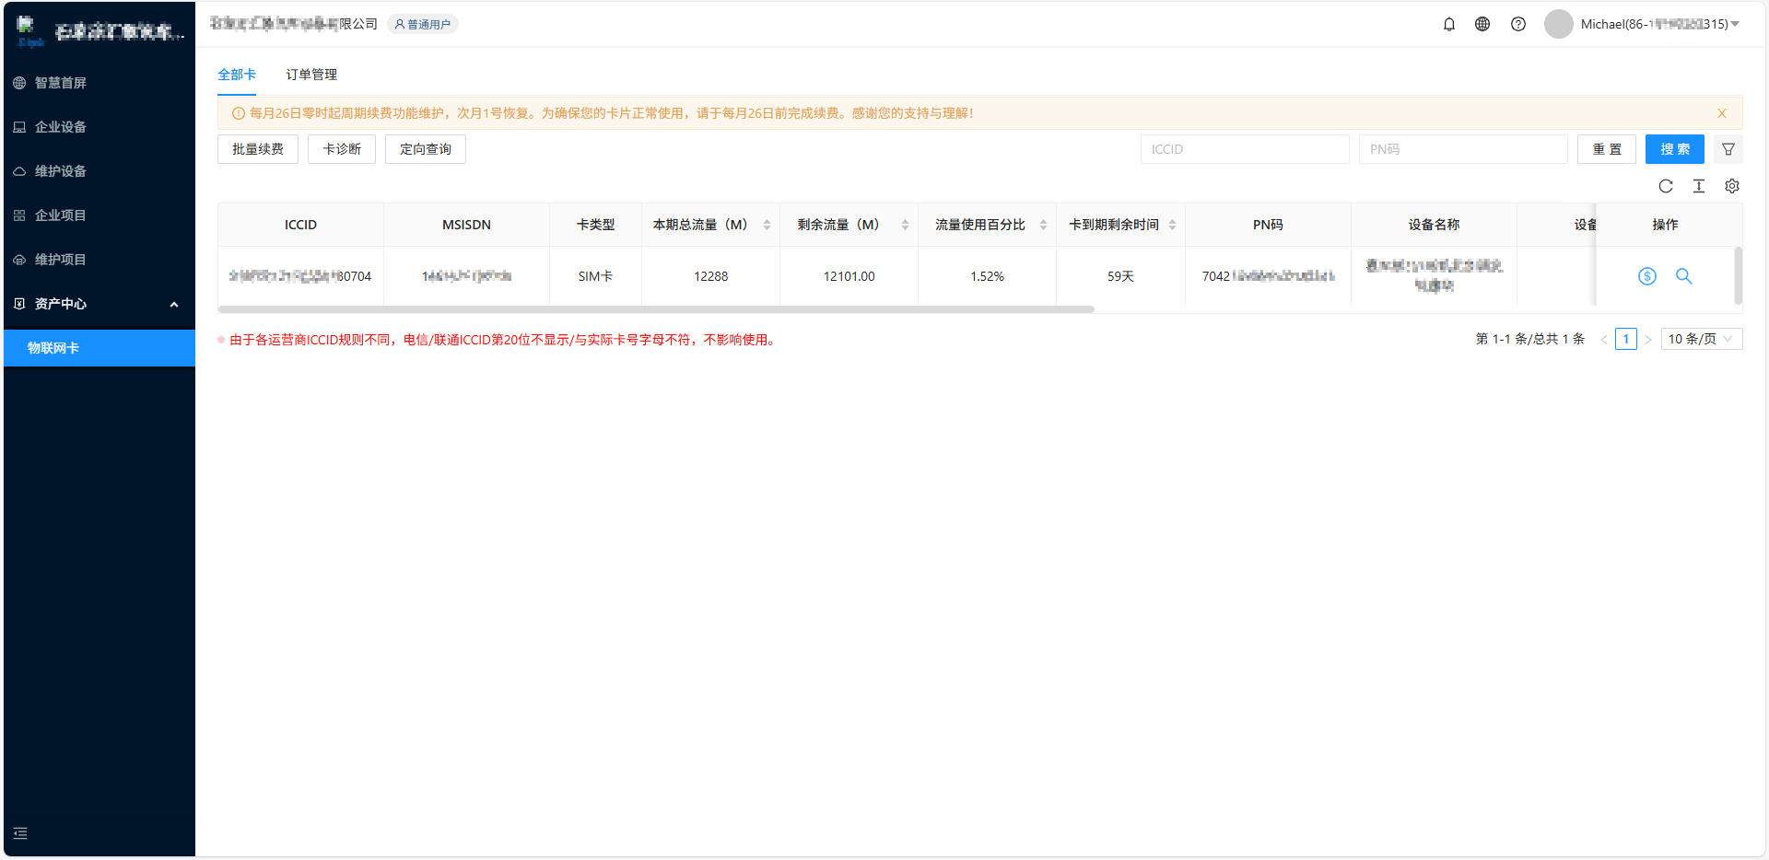Click the 1.52% usage cell
The height and width of the screenshot is (860, 1769).
pos(988,276)
